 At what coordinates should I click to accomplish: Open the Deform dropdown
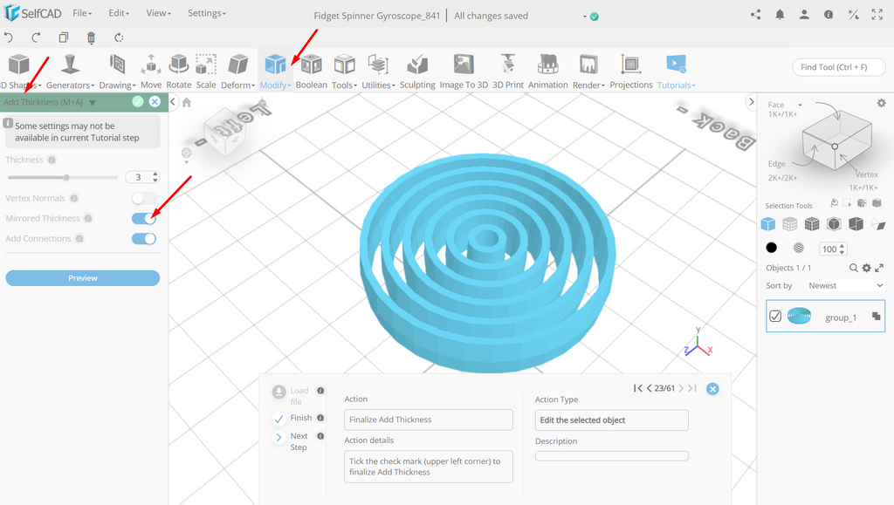coord(237,72)
